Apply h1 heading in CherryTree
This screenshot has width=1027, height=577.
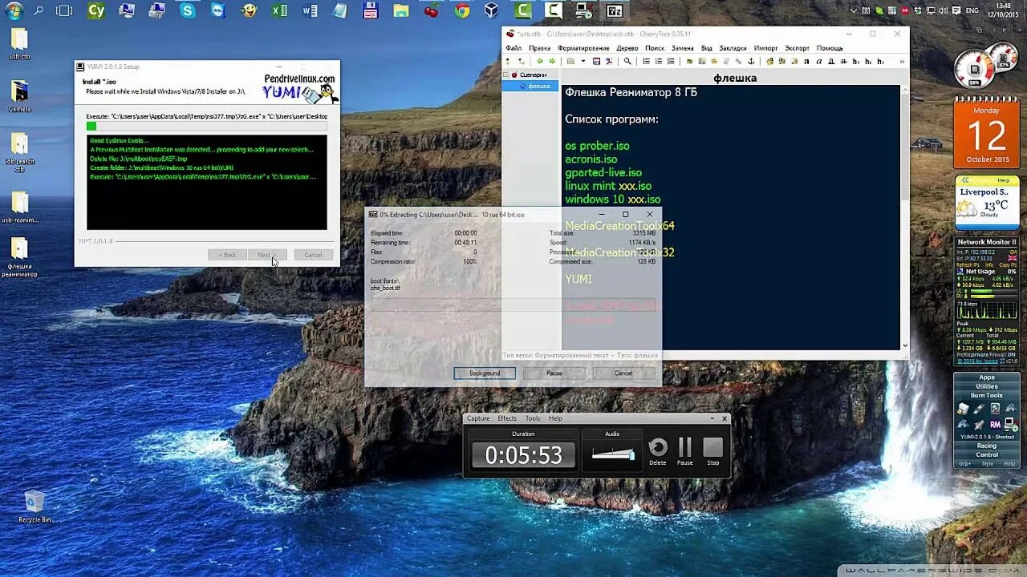pos(856,61)
